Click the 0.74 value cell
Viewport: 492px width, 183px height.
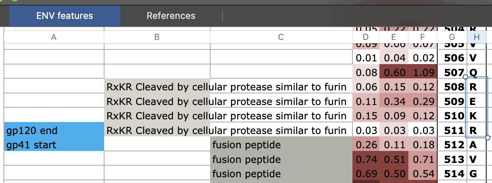(x=366, y=160)
